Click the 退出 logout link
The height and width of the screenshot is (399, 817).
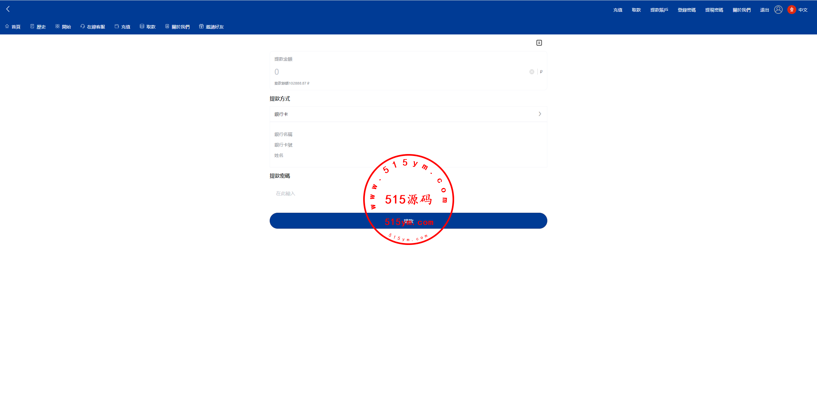(764, 10)
